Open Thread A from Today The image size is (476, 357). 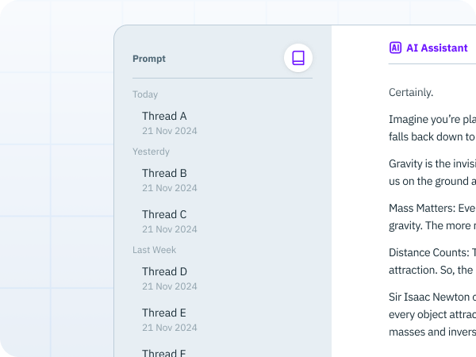222,123
